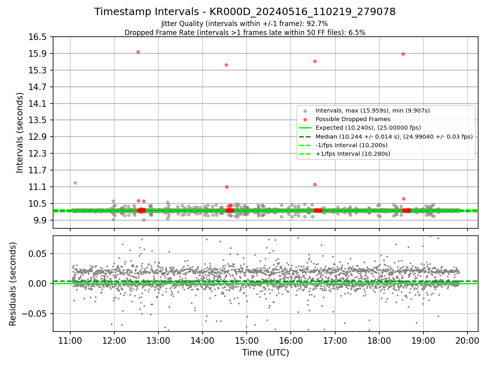
Task: Click the solid green line sample beside Expected
Action: (x=305, y=128)
